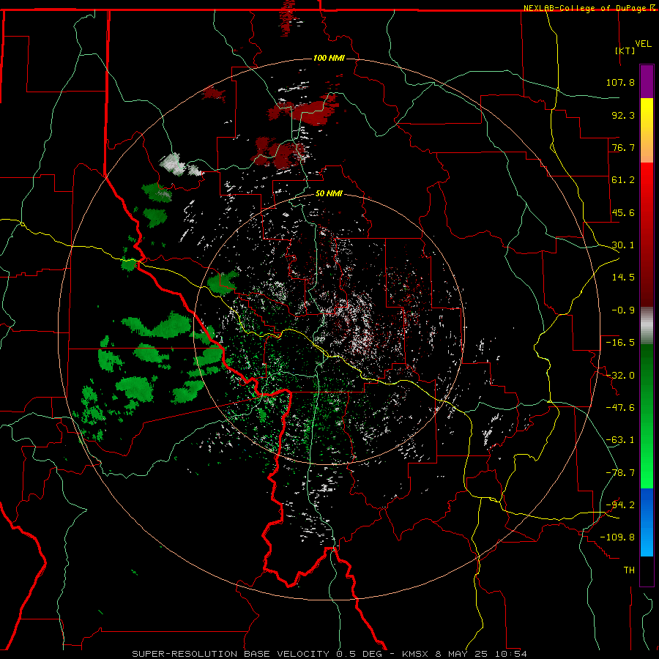This screenshot has width=659, height=659.
Task: Click the 45.6 legend value
Action: point(623,212)
